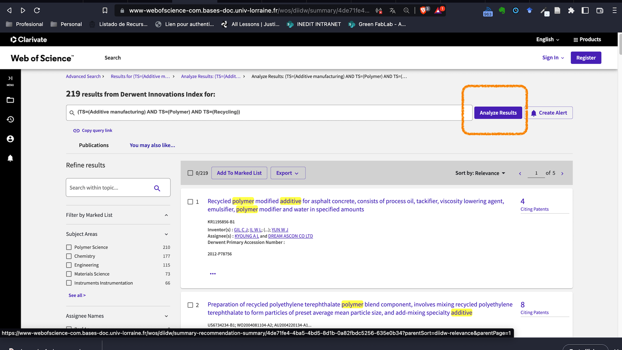The height and width of the screenshot is (350, 622).
Task: Switch to You may also like tab
Action: point(152,145)
